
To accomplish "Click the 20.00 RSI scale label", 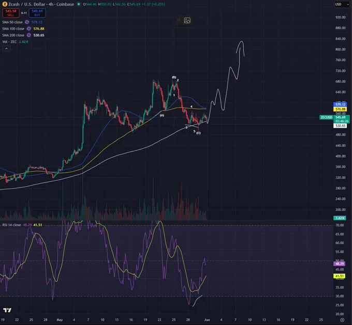I will tap(340, 314).
